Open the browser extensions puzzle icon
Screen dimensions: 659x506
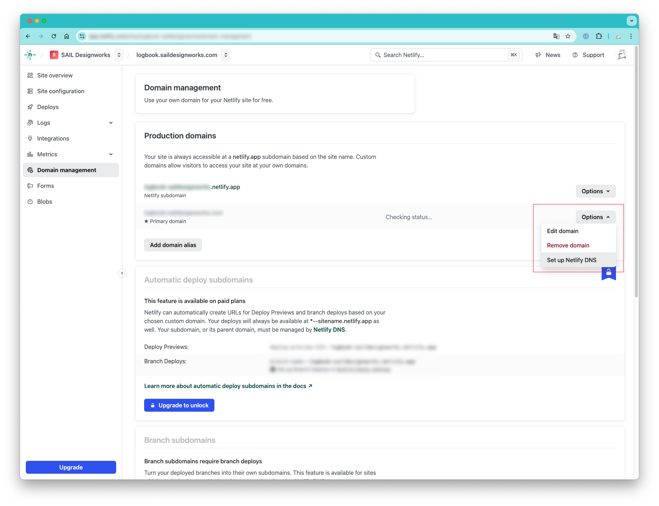click(599, 36)
